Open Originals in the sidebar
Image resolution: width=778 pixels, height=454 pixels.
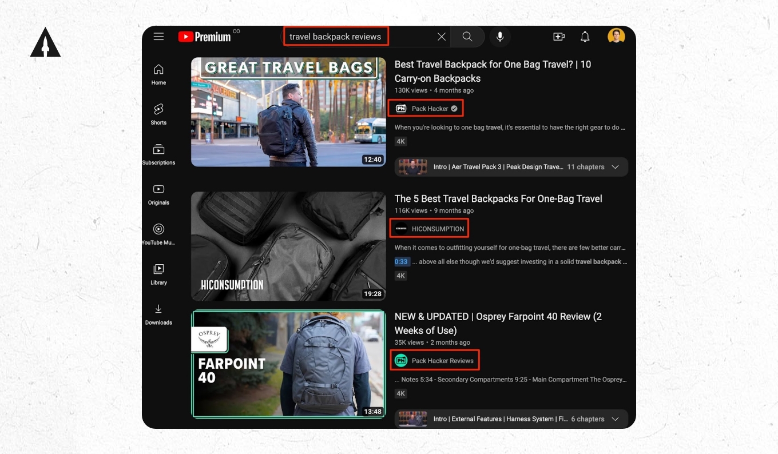[x=158, y=194]
